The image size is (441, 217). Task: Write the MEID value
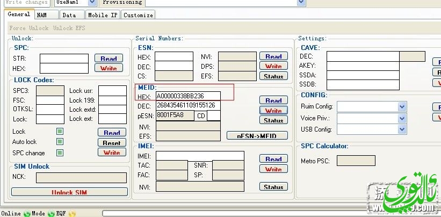pyautogui.click(x=273, y=111)
